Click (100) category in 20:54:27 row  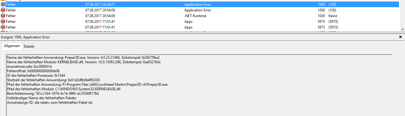coord(332,4)
